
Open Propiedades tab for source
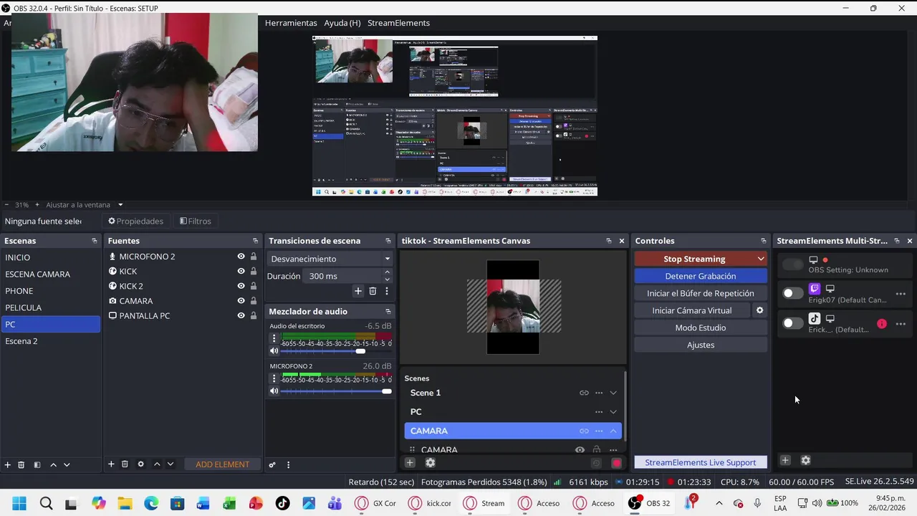click(x=135, y=221)
